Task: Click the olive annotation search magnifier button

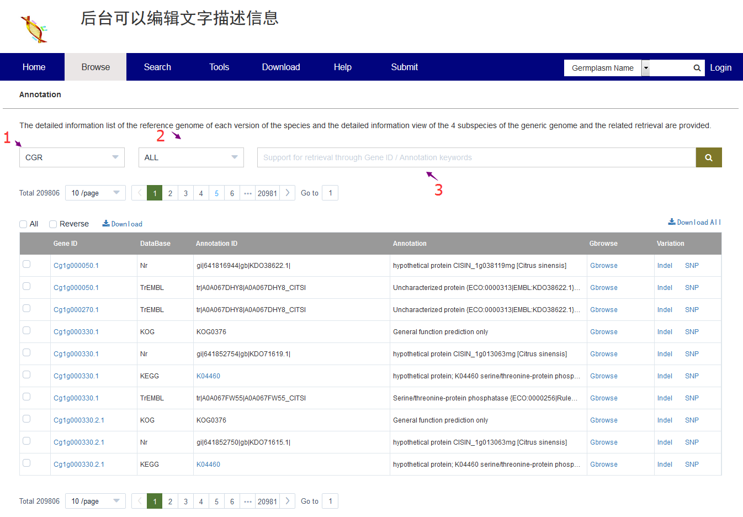Action: point(708,157)
